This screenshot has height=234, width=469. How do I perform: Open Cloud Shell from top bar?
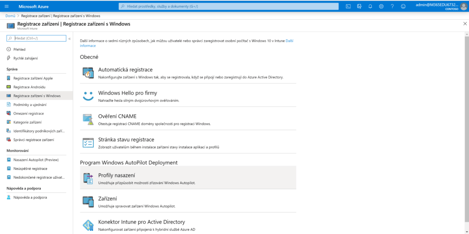[348, 6]
